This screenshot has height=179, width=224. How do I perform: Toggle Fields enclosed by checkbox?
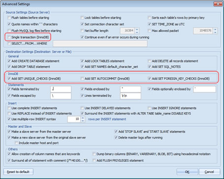[x=82, y=89]
